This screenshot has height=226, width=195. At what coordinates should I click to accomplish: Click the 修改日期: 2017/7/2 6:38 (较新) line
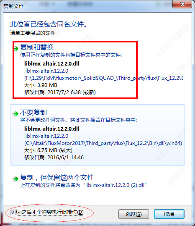point(60,92)
